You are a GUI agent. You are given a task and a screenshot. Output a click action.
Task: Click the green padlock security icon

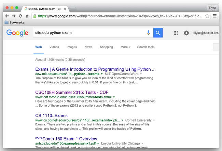(x=34, y=16)
